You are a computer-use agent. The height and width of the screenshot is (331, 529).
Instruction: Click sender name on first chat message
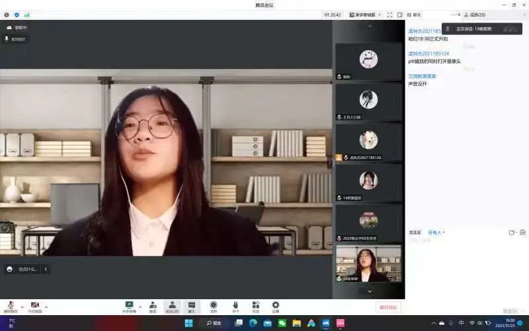coord(425,31)
